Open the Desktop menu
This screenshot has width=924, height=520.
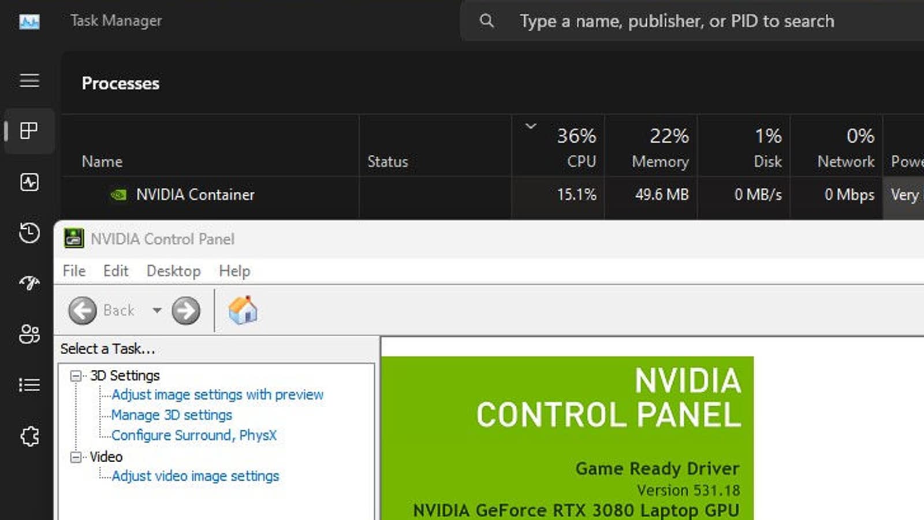[x=173, y=271]
